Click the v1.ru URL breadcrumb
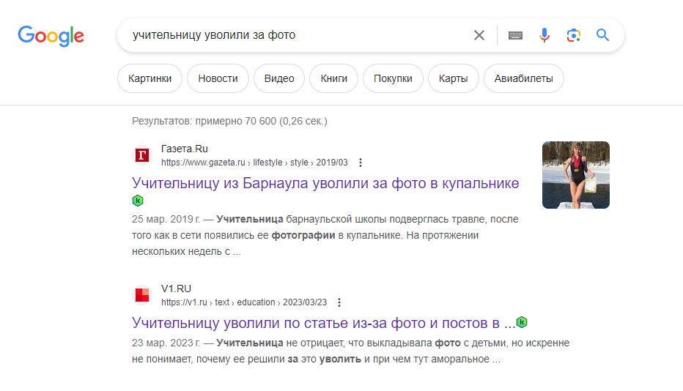 coord(244,302)
